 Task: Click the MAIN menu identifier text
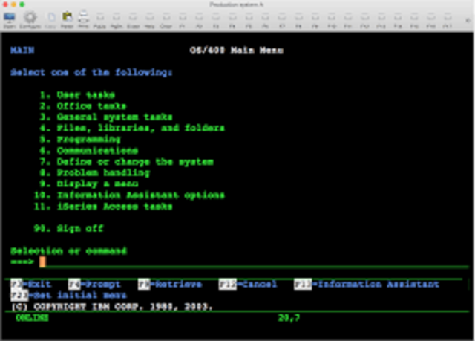pos(22,51)
